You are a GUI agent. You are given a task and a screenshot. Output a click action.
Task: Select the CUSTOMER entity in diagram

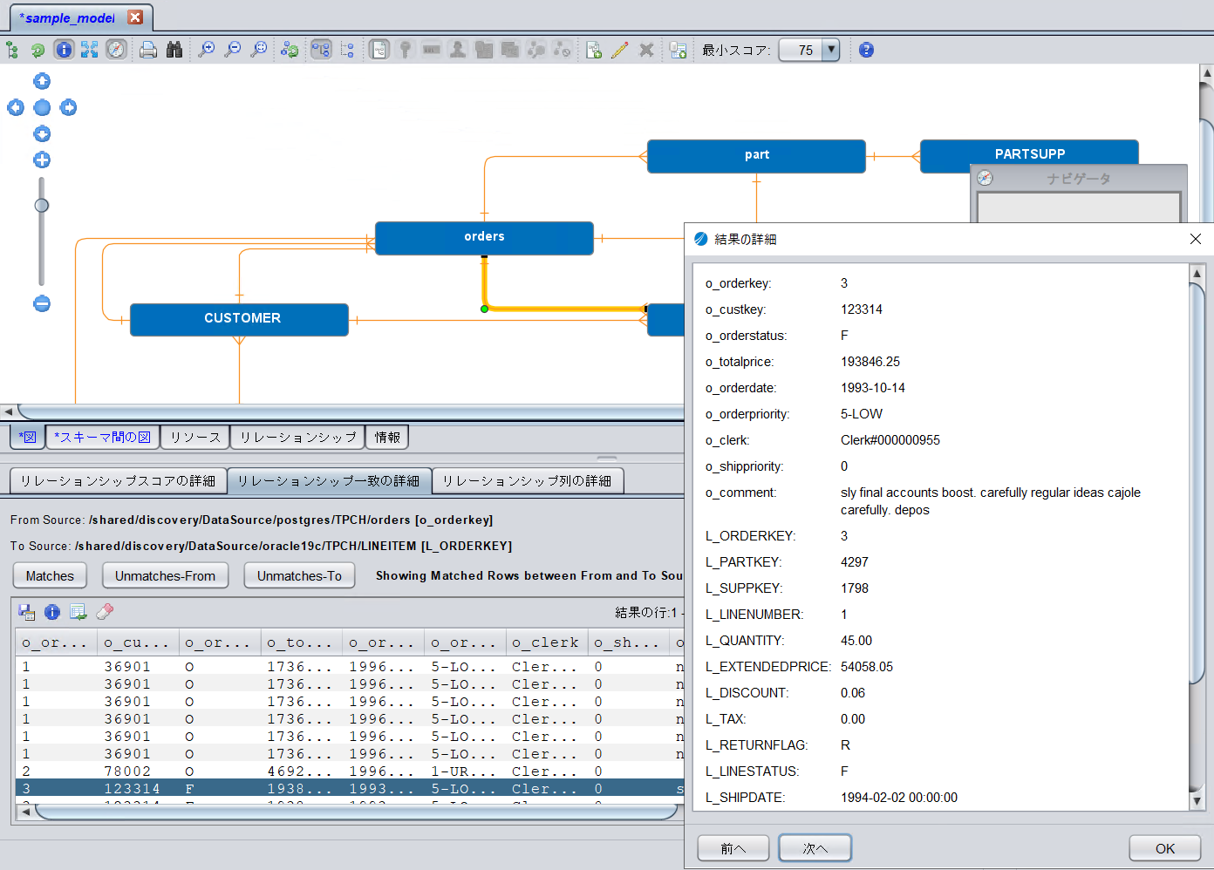[239, 319]
